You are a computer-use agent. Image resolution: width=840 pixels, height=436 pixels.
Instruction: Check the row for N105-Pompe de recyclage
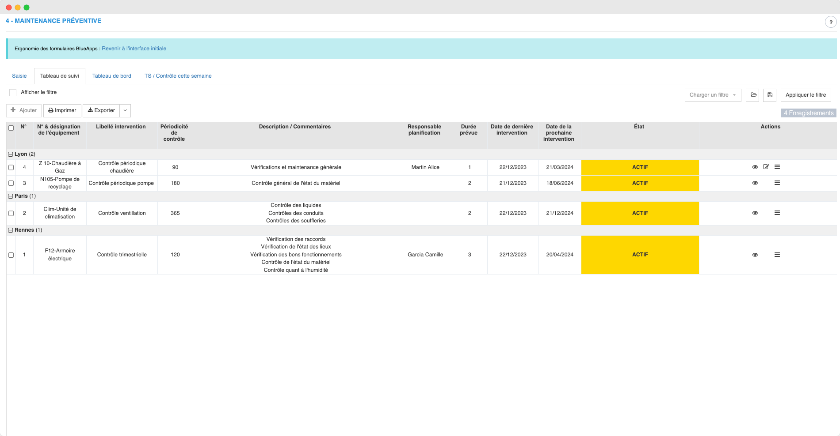(11, 184)
